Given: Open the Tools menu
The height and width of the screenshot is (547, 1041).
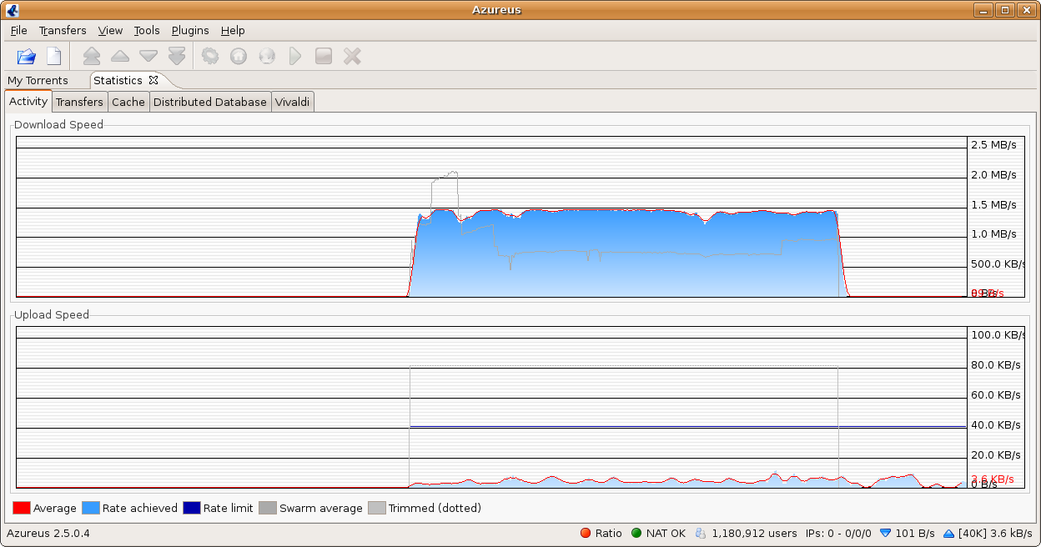Looking at the screenshot, I should tap(147, 30).
